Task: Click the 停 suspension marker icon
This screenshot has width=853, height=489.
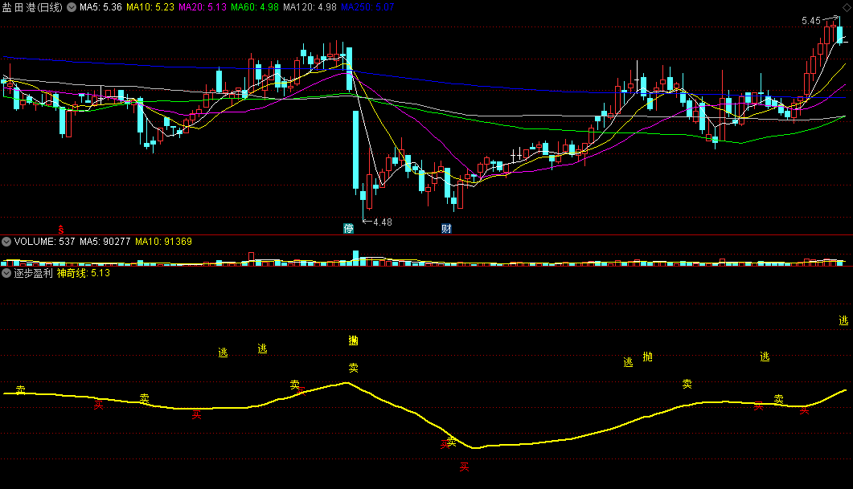Action: (x=349, y=229)
